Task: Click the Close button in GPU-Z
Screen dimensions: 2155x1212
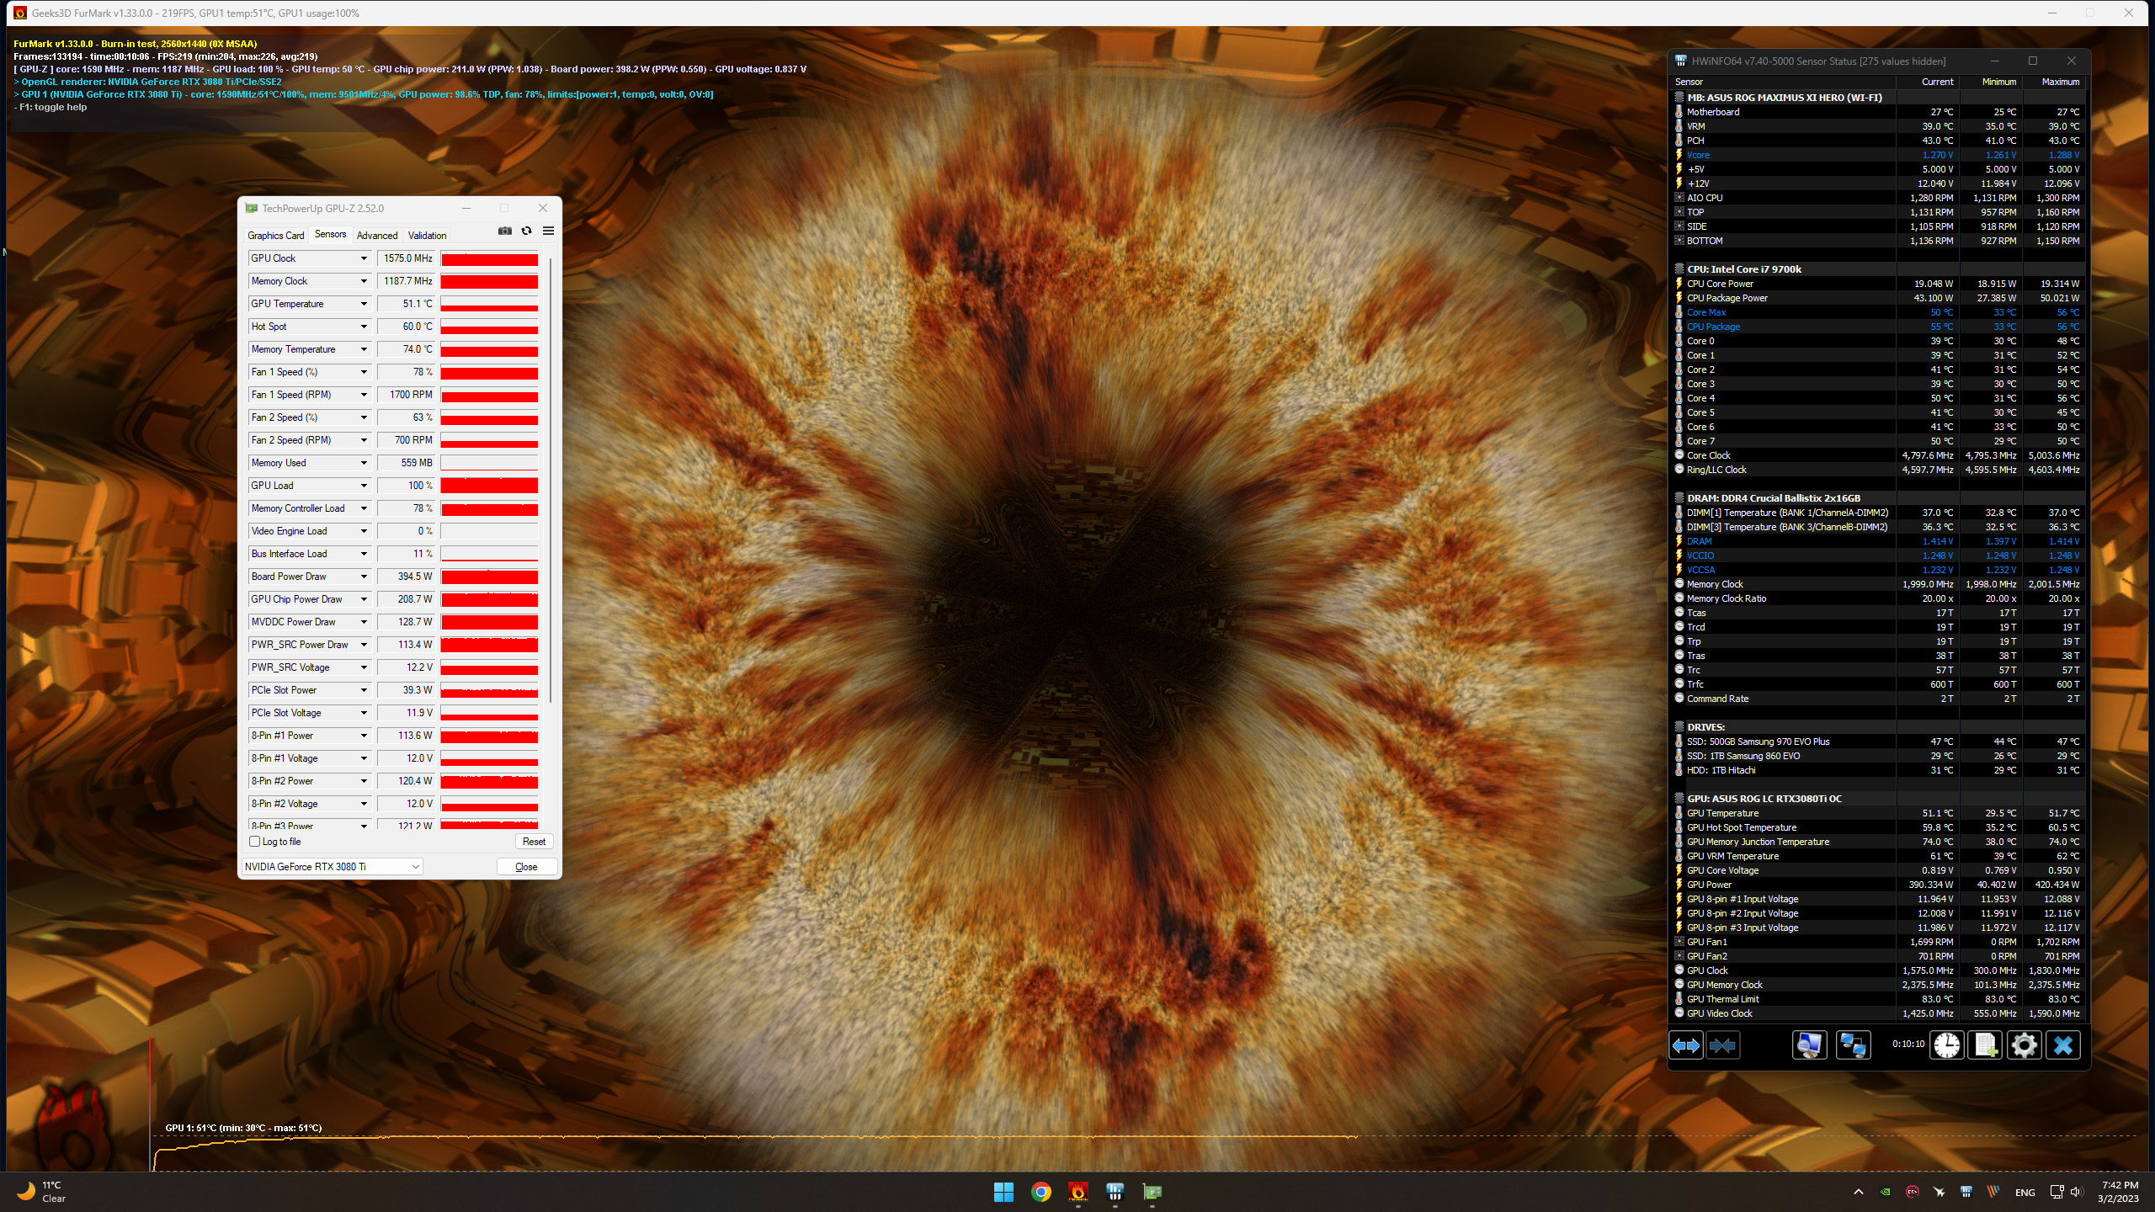Action: [x=526, y=867]
